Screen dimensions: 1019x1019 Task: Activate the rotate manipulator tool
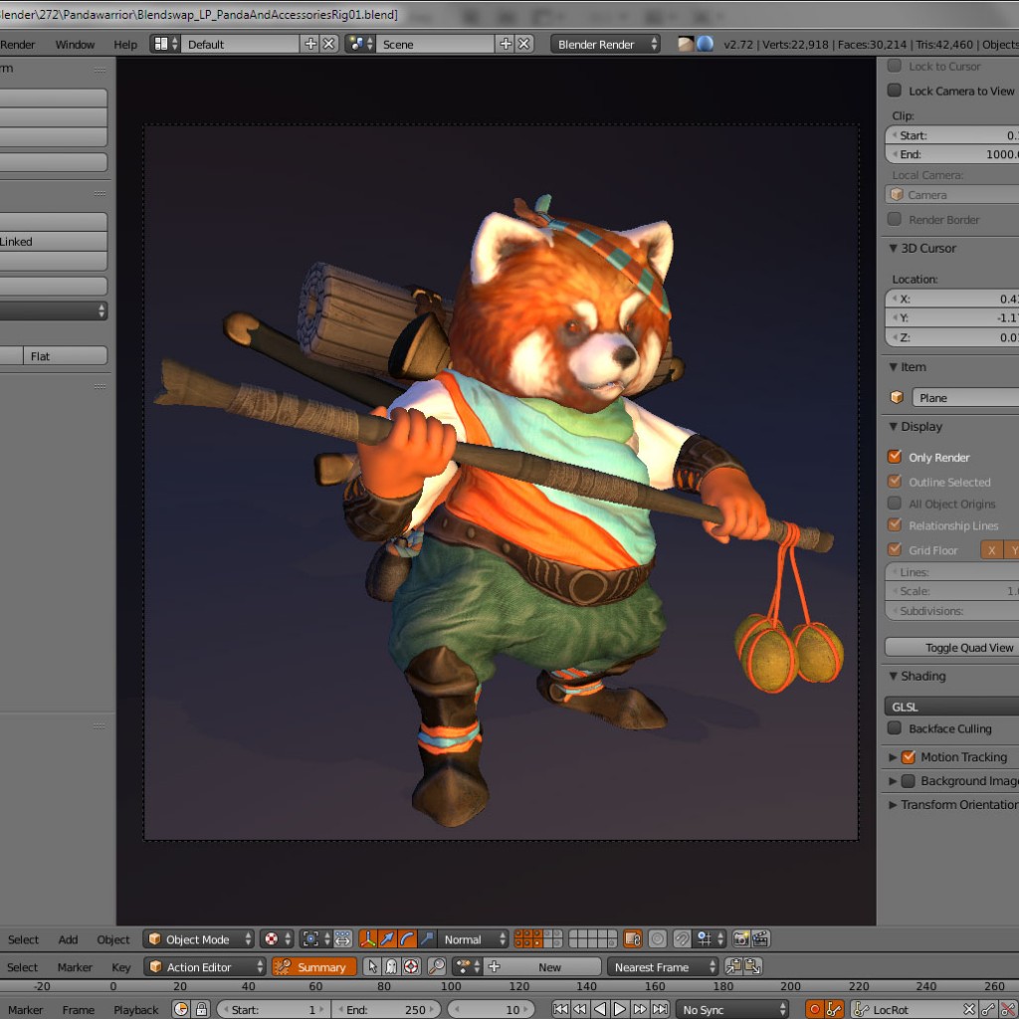[x=406, y=939]
